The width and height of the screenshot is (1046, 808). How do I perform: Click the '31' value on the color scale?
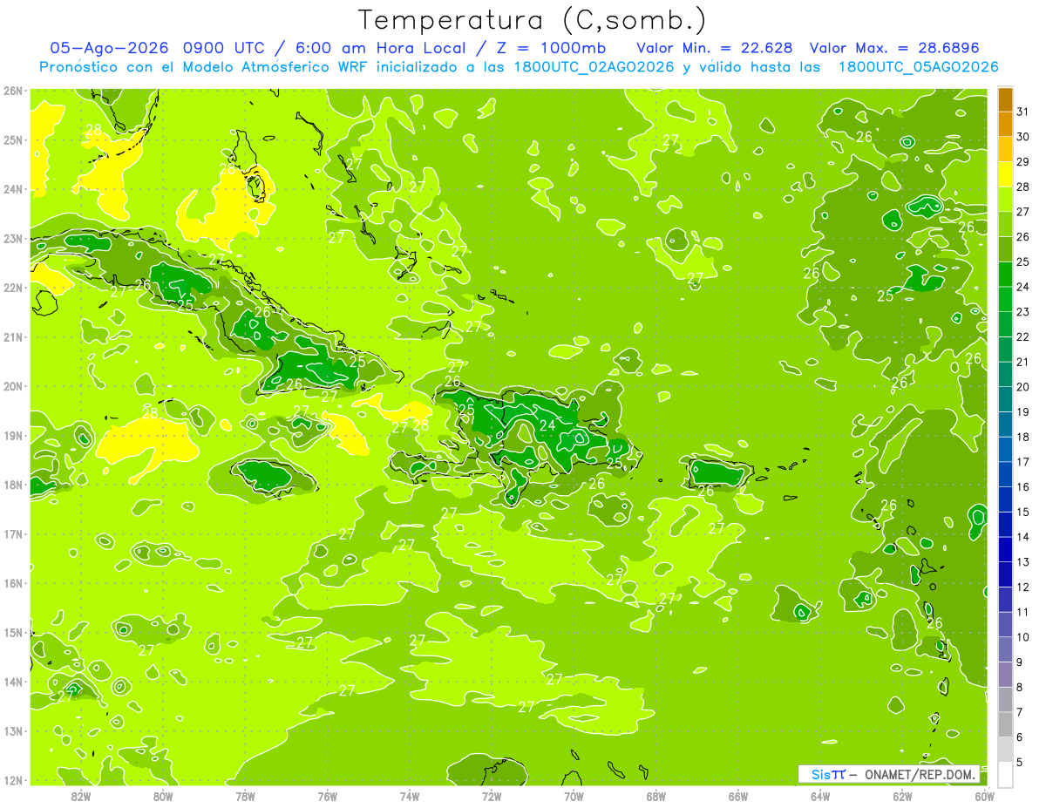(x=1023, y=112)
